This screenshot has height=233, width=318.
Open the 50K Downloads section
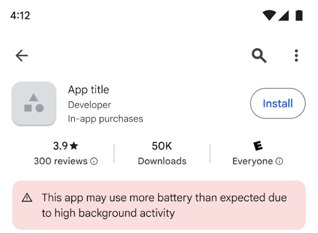tap(162, 154)
